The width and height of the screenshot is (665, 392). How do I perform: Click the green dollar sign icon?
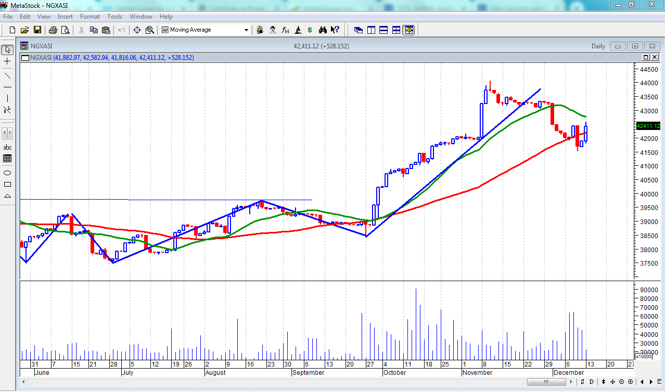tap(310, 30)
